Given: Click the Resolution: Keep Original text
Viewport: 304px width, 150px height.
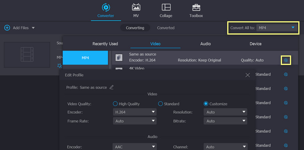Looking at the screenshot, I should click(x=199, y=60).
